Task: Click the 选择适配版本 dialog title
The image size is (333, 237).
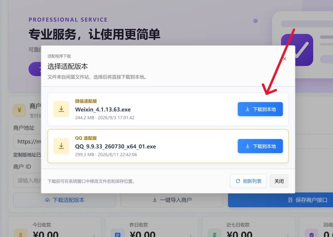Action: 68,67
